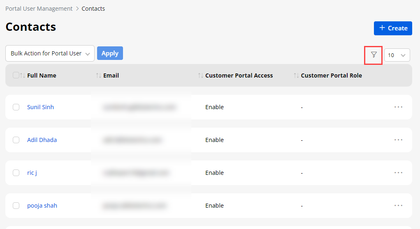420x229 pixels.
Task: Sort by Email column arrows
Action: (x=98, y=76)
